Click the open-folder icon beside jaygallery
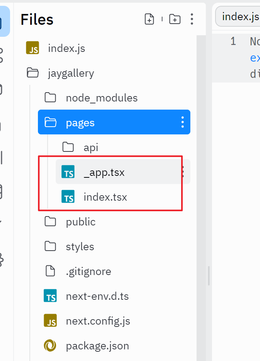 point(32,72)
